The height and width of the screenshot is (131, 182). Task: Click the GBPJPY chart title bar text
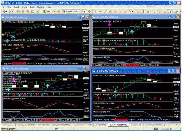pos(16,17)
